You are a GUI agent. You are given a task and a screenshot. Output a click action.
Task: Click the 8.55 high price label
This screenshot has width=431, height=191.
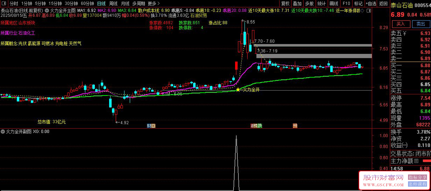click(251, 22)
